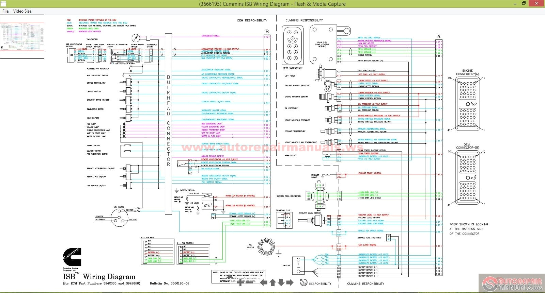Open the Video Size menu

(22, 11)
